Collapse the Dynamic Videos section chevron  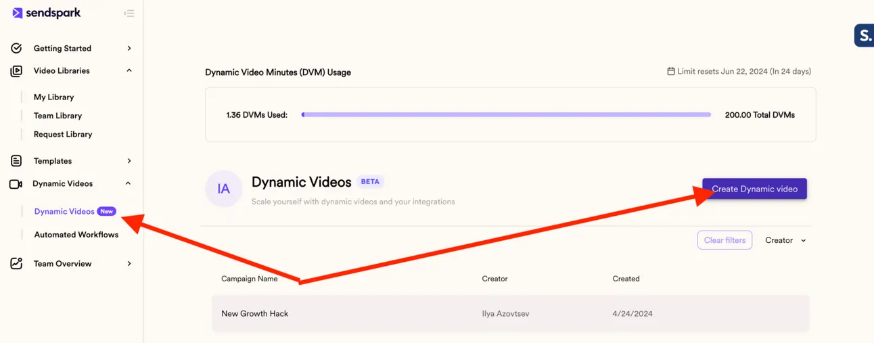coord(129,183)
